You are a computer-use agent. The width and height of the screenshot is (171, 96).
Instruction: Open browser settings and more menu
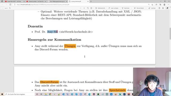click(169, 5)
